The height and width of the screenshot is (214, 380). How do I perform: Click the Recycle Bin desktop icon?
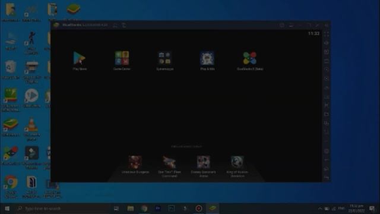pos(11,70)
